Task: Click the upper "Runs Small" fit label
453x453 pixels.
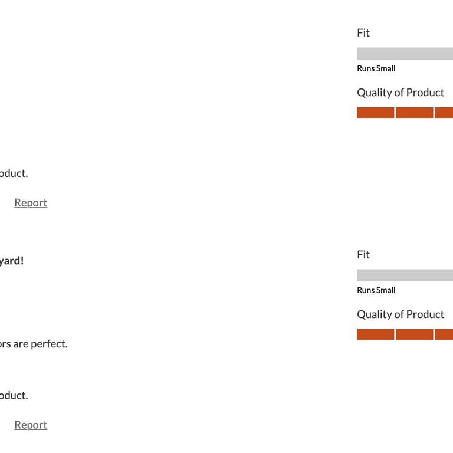Action: 376,68
